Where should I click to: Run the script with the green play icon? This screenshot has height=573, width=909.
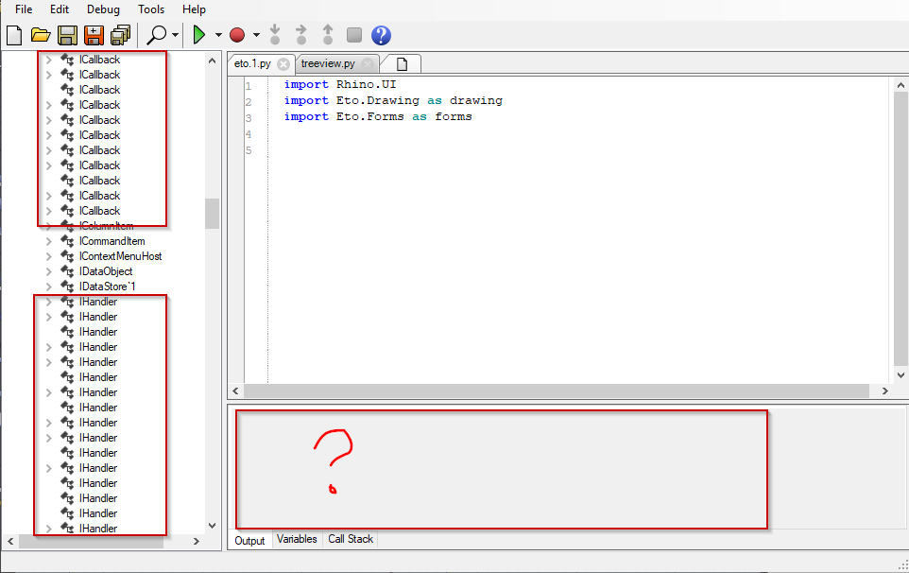pos(200,34)
